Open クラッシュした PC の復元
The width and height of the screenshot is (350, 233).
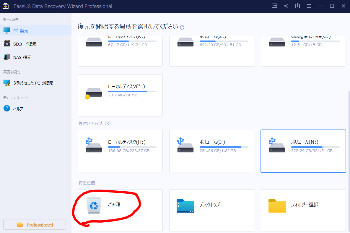tap(36, 83)
